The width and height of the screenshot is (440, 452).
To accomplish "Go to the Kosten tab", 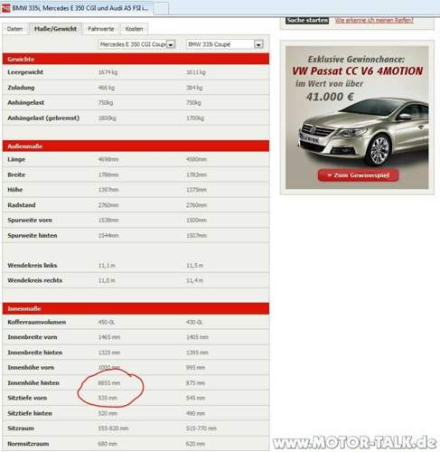I will (134, 29).
